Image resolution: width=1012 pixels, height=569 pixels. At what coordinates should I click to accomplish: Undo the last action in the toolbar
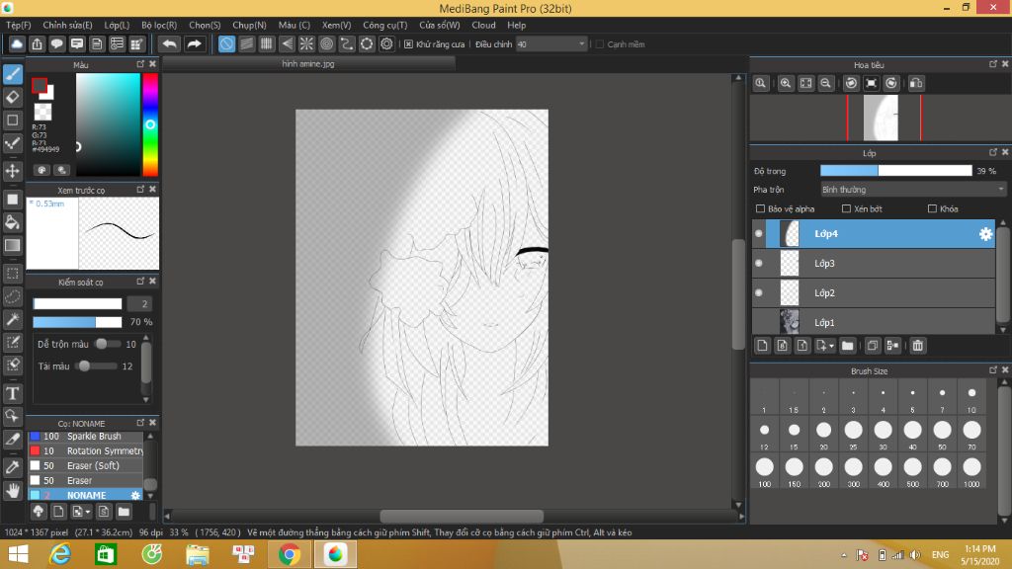[170, 43]
